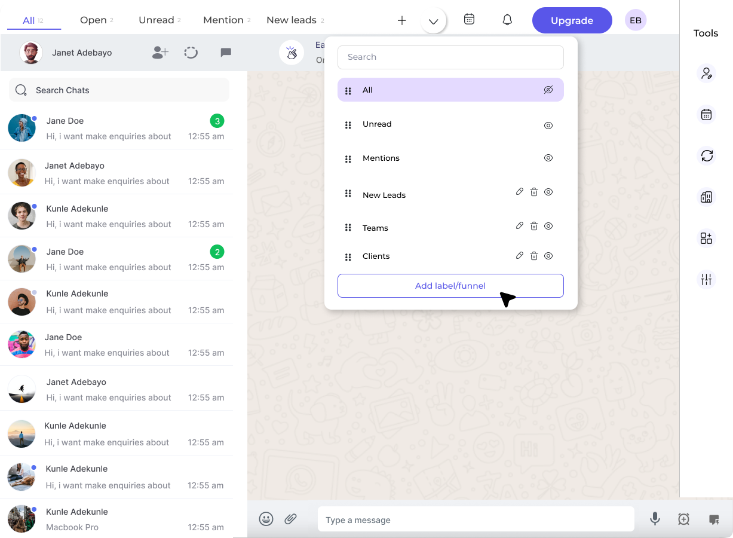Click the Type a message field
Image resolution: width=733 pixels, height=538 pixels.
[x=476, y=519]
